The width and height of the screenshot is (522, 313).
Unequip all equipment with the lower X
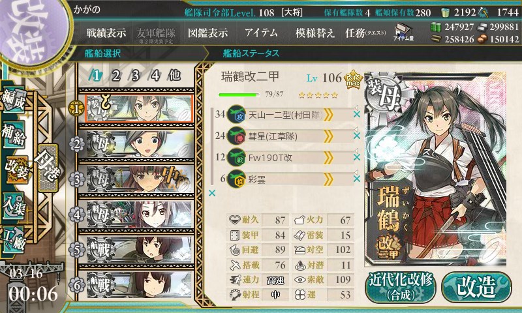pos(211,193)
